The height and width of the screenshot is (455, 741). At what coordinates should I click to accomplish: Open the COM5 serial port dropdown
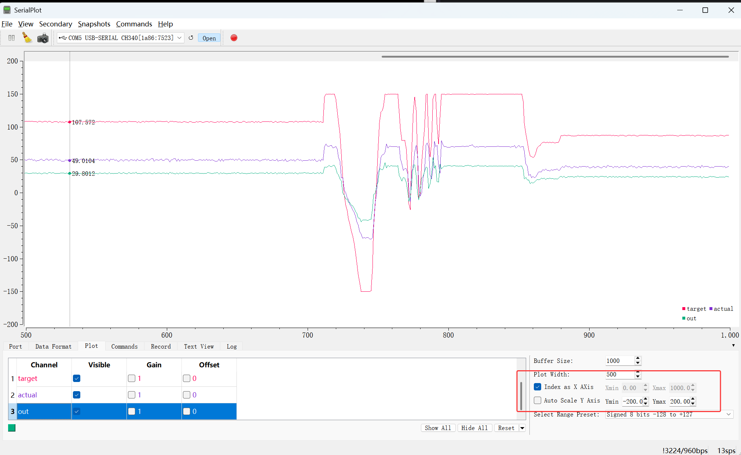tap(121, 38)
